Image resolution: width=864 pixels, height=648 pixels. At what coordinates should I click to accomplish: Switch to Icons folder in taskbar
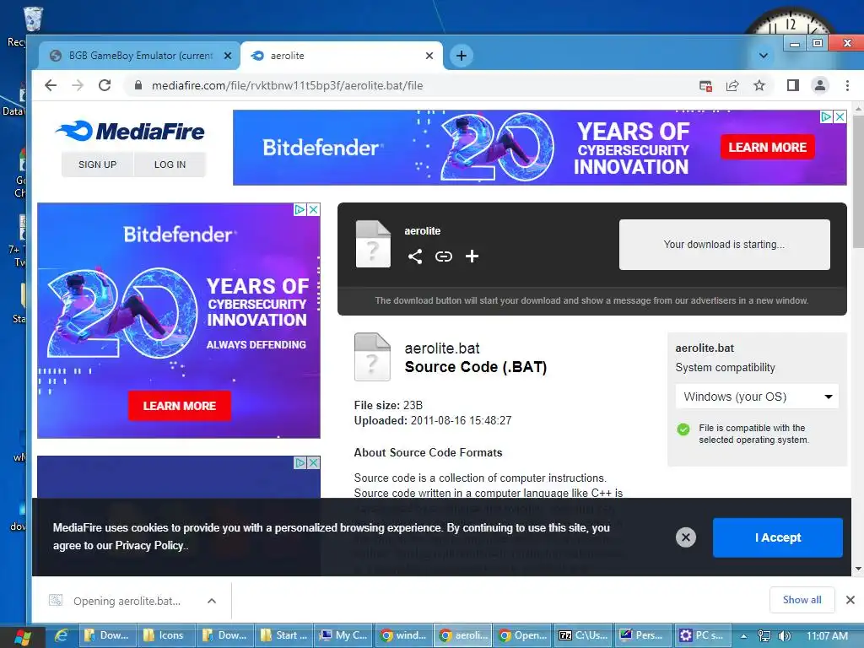click(166, 635)
